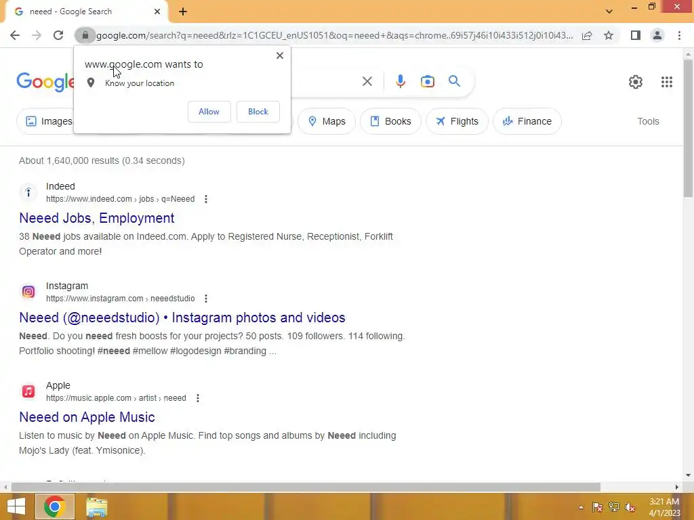Switch to the Finance filter
Viewport: 694px width, 520px height.
[x=527, y=121]
